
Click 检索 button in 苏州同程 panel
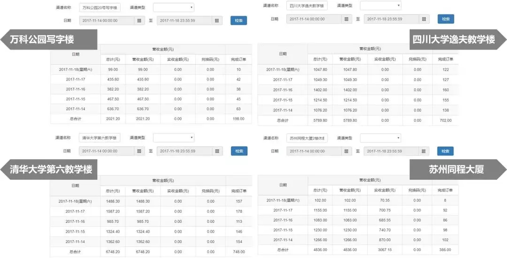(x=446, y=151)
